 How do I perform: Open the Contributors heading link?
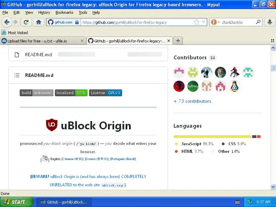point(190,58)
